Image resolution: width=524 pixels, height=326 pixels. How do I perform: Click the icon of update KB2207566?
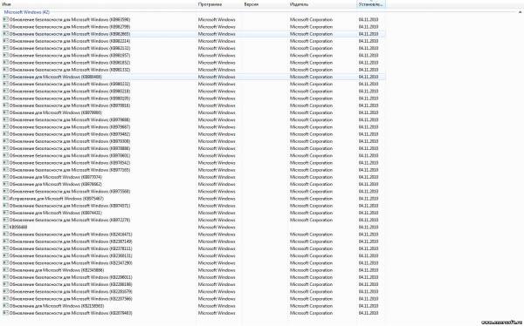coord(5,299)
